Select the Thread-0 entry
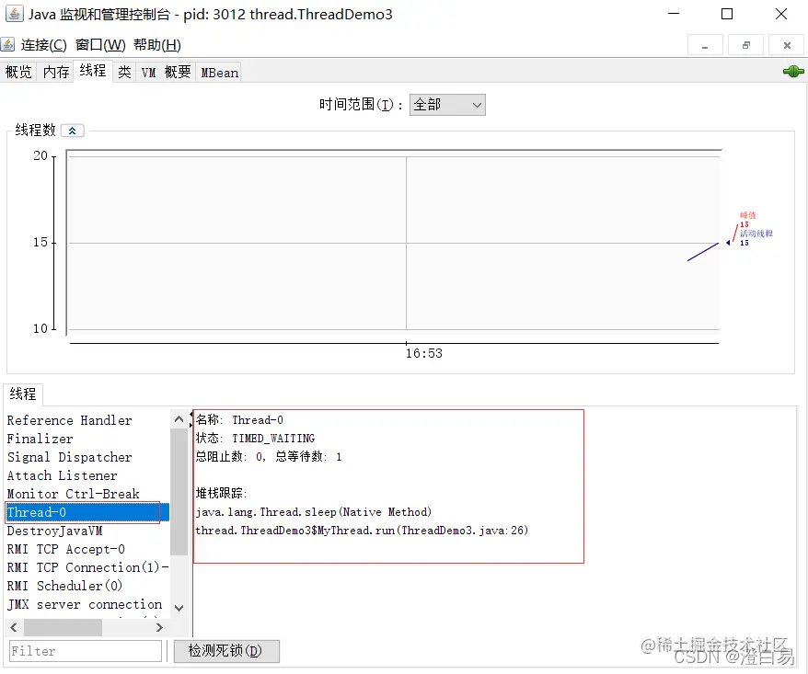The height and width of the screenshot is (674, 808). [x=87, y=513]
